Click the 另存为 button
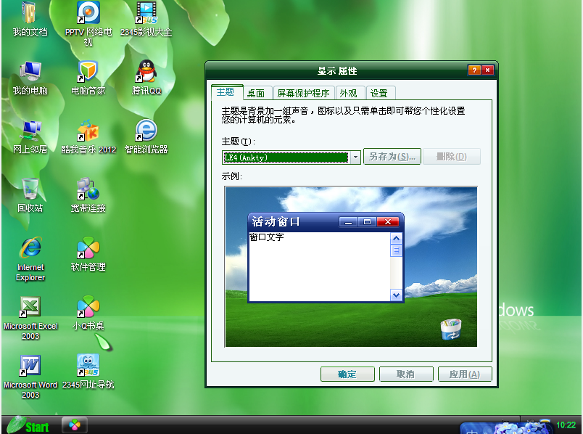The width and height of the screenshot is (583, 434). coord(392,156)
